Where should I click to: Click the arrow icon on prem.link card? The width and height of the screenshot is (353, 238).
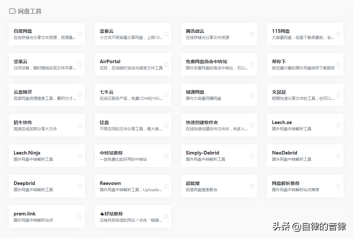tap(80, 217)
